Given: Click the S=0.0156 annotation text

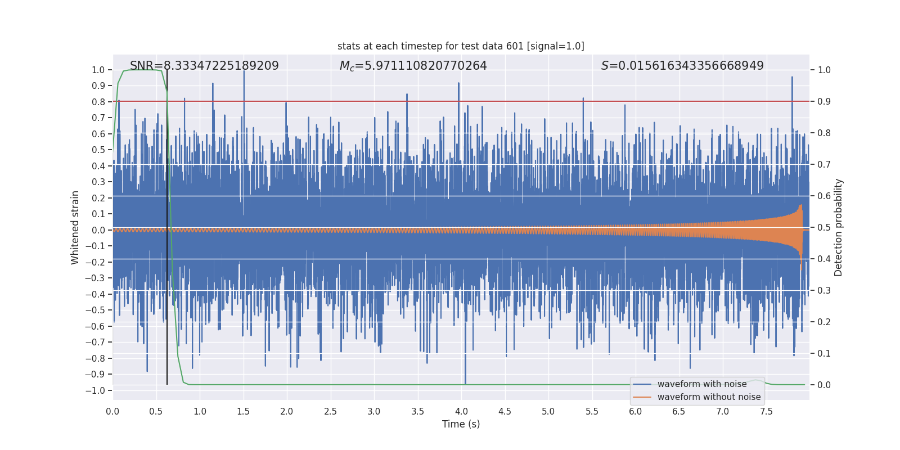Looking at the screenshot, I should [x=682, y=66].
